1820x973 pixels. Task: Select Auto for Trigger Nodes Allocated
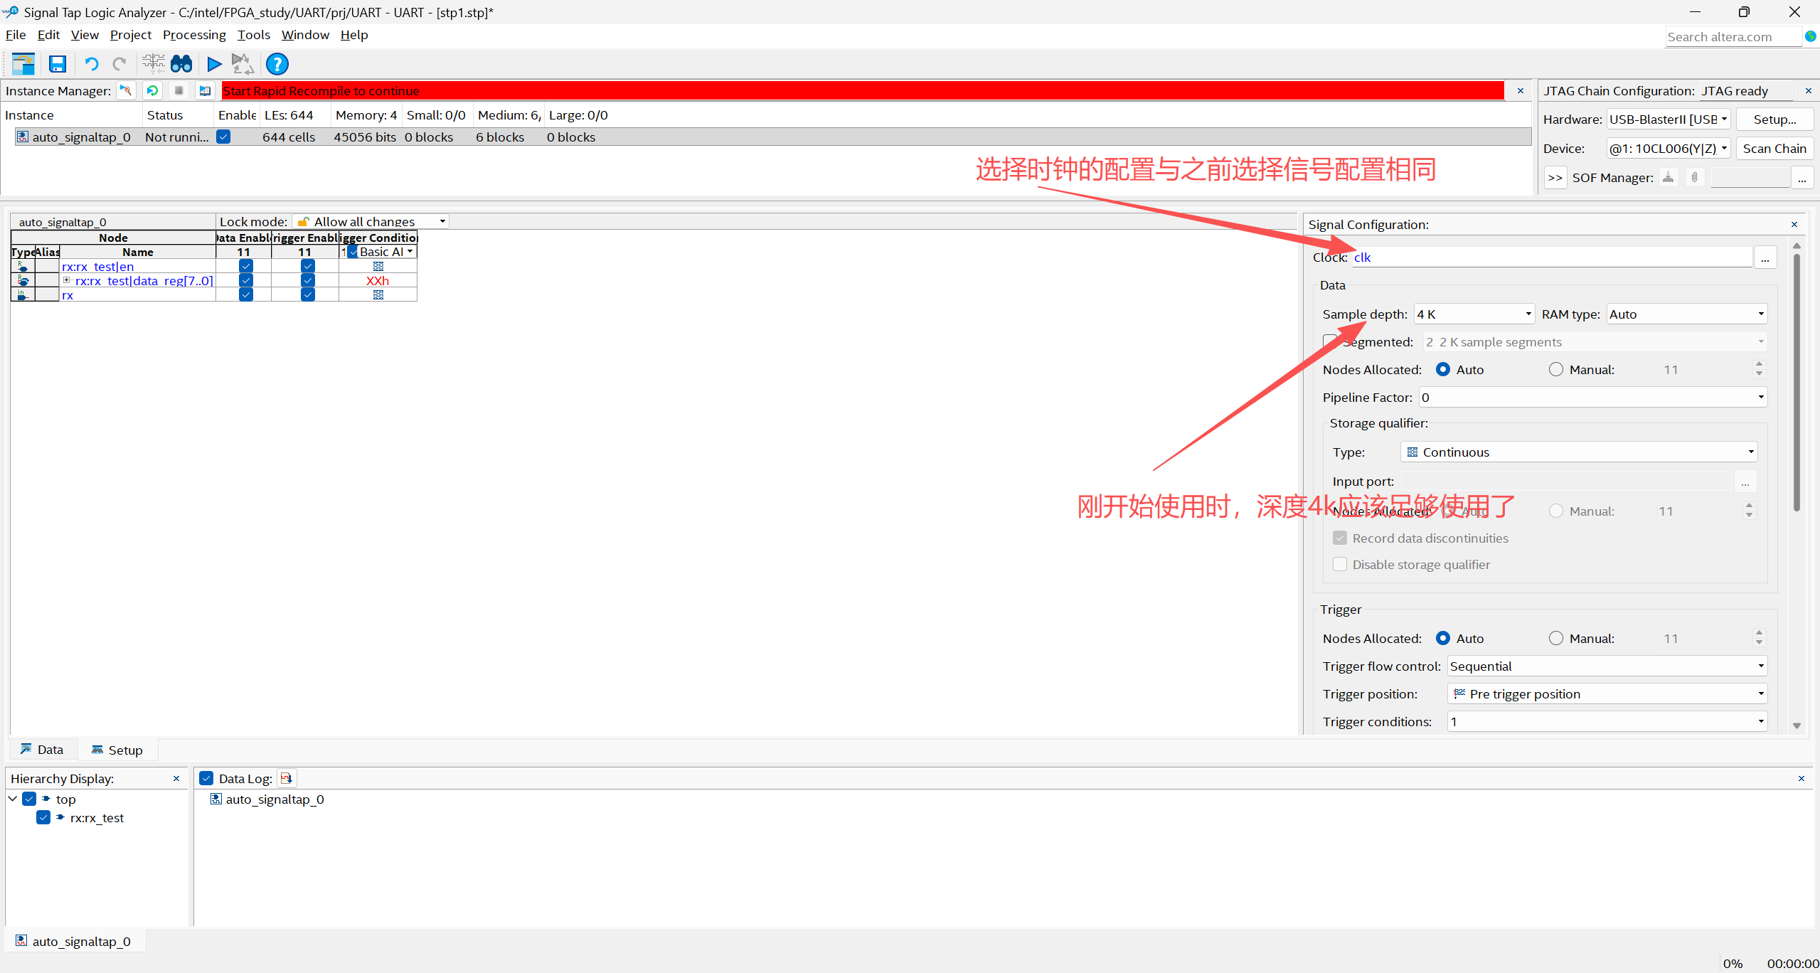(x=1443, y=638)
